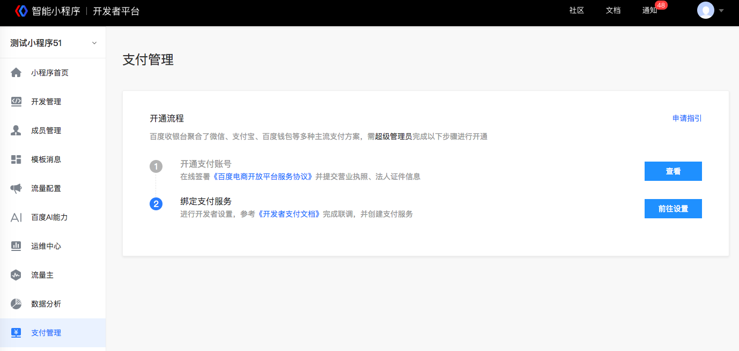Click the person icon for 成员管理
Viewport: 739px width, 351px height.
tap(16, 131)
